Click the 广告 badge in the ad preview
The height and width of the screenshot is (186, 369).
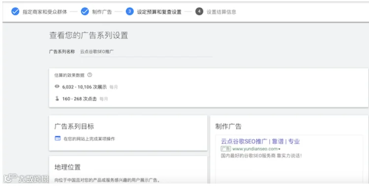(226, 149)
